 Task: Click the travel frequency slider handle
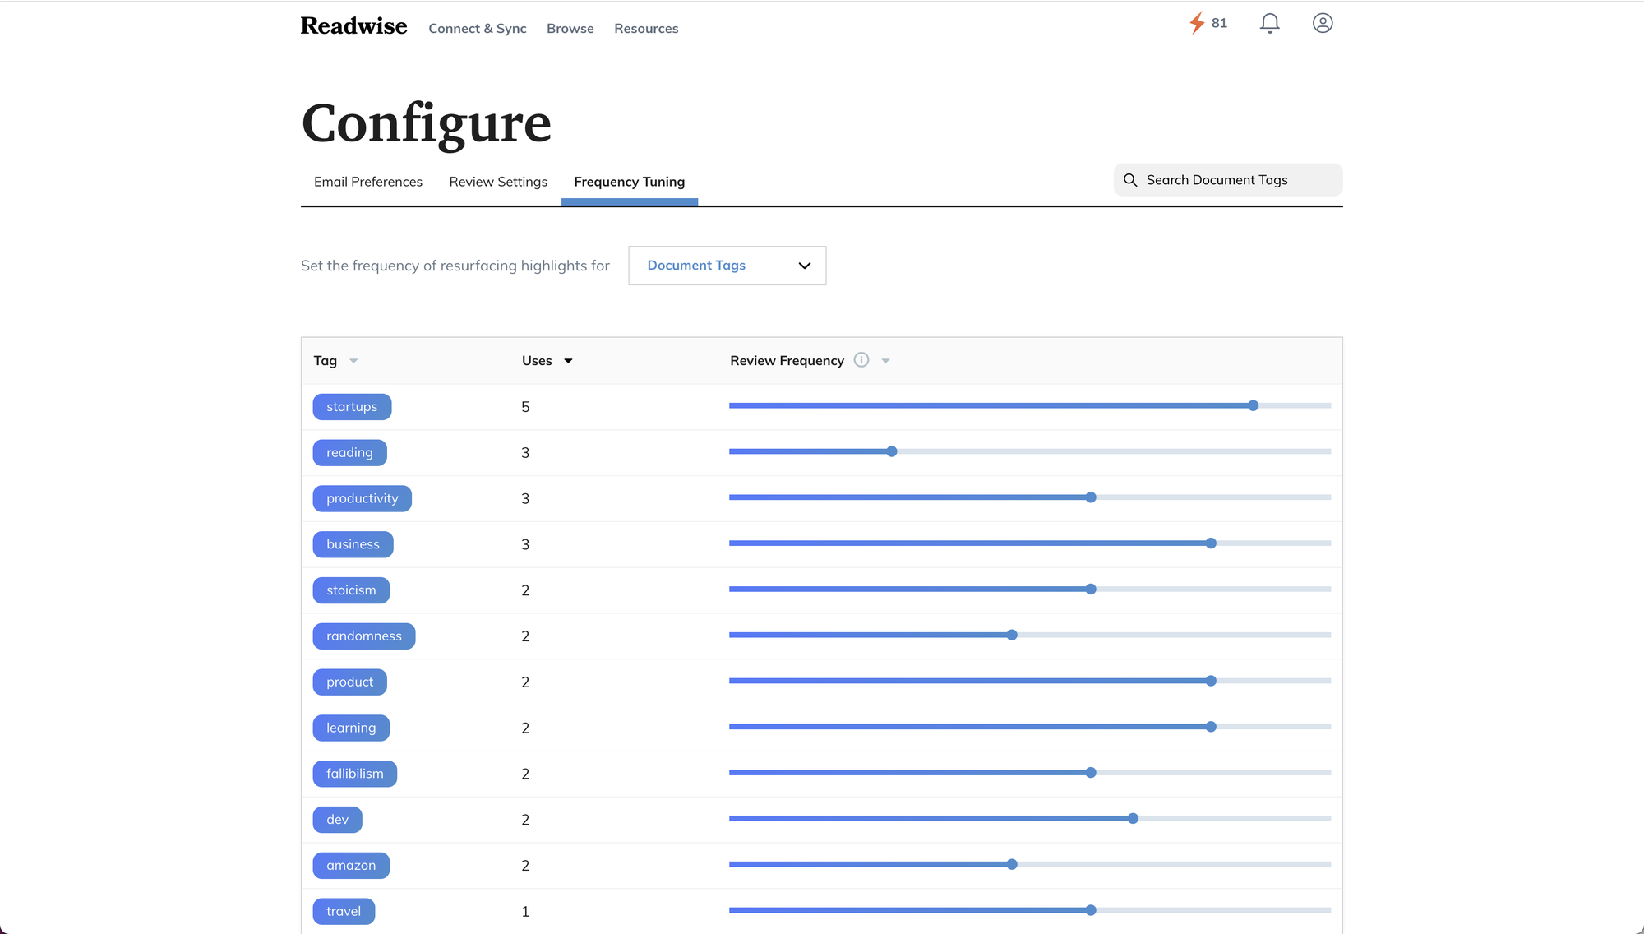(x=1091, y=910)
